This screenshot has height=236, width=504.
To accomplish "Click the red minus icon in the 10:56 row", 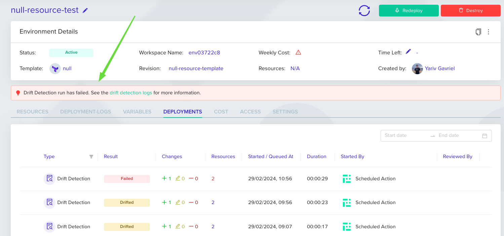I will tap(191, 179).
